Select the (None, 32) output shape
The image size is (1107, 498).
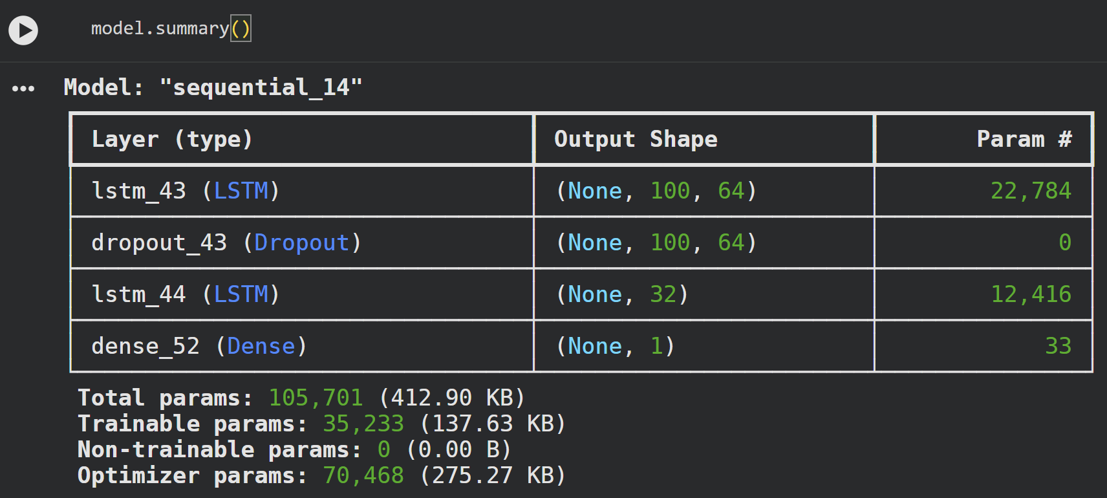pos(622,294)
